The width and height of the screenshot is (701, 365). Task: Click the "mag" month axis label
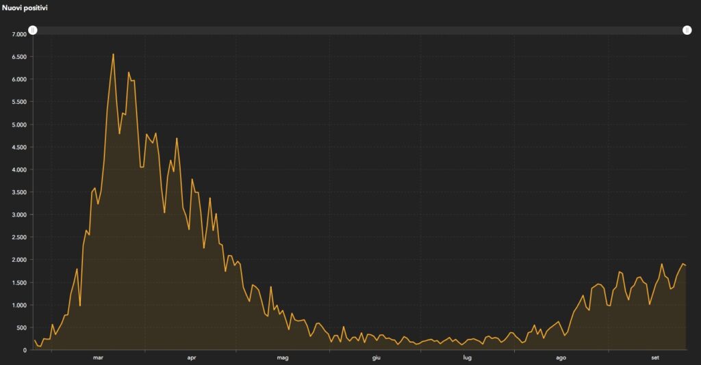(283, 357)
